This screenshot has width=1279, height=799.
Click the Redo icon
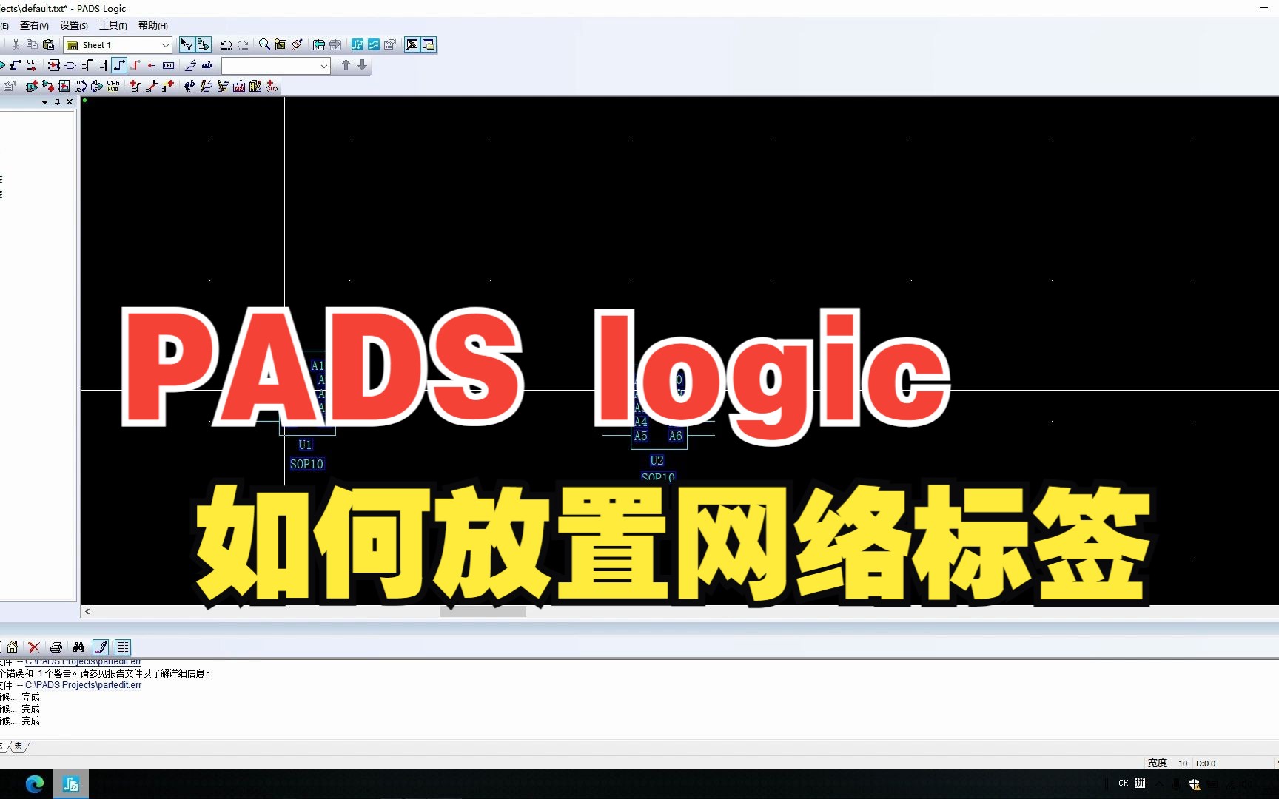point(243,44)
